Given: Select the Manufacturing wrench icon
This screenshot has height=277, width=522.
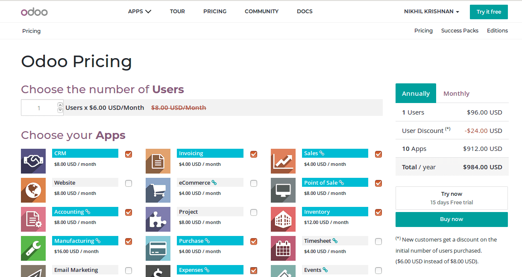Looking at the screenshot, I should click(33, 248).
